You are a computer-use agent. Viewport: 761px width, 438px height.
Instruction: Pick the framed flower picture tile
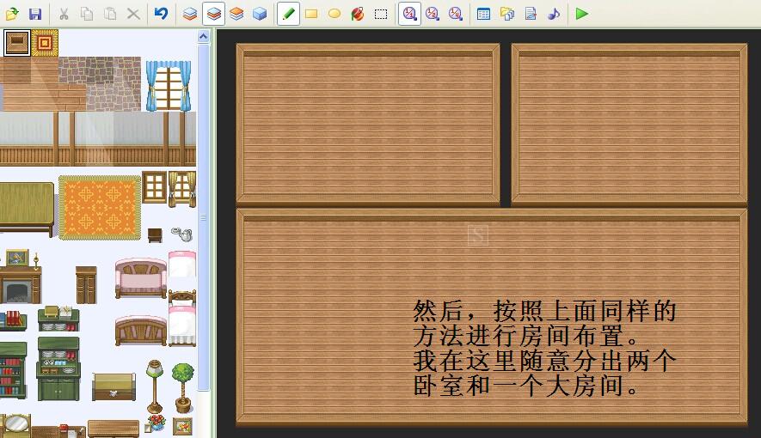pyautogui.click(x=182, y=426)
